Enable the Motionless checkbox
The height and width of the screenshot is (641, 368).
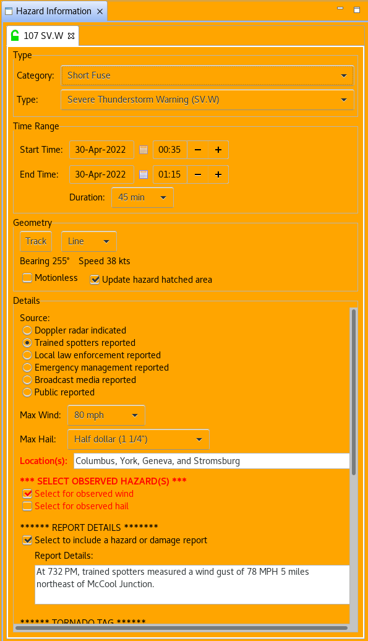point(27,278)
